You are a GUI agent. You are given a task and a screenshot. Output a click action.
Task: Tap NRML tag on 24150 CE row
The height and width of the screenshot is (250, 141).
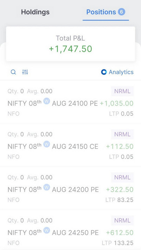122,134
